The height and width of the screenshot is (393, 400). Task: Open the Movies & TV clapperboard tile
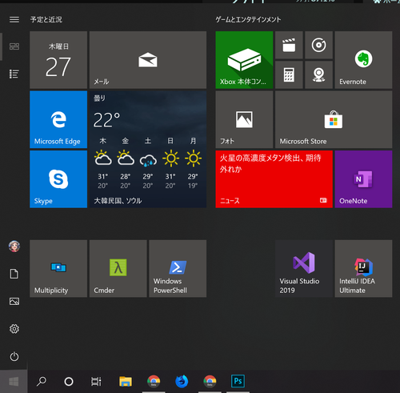coord(289,45)
